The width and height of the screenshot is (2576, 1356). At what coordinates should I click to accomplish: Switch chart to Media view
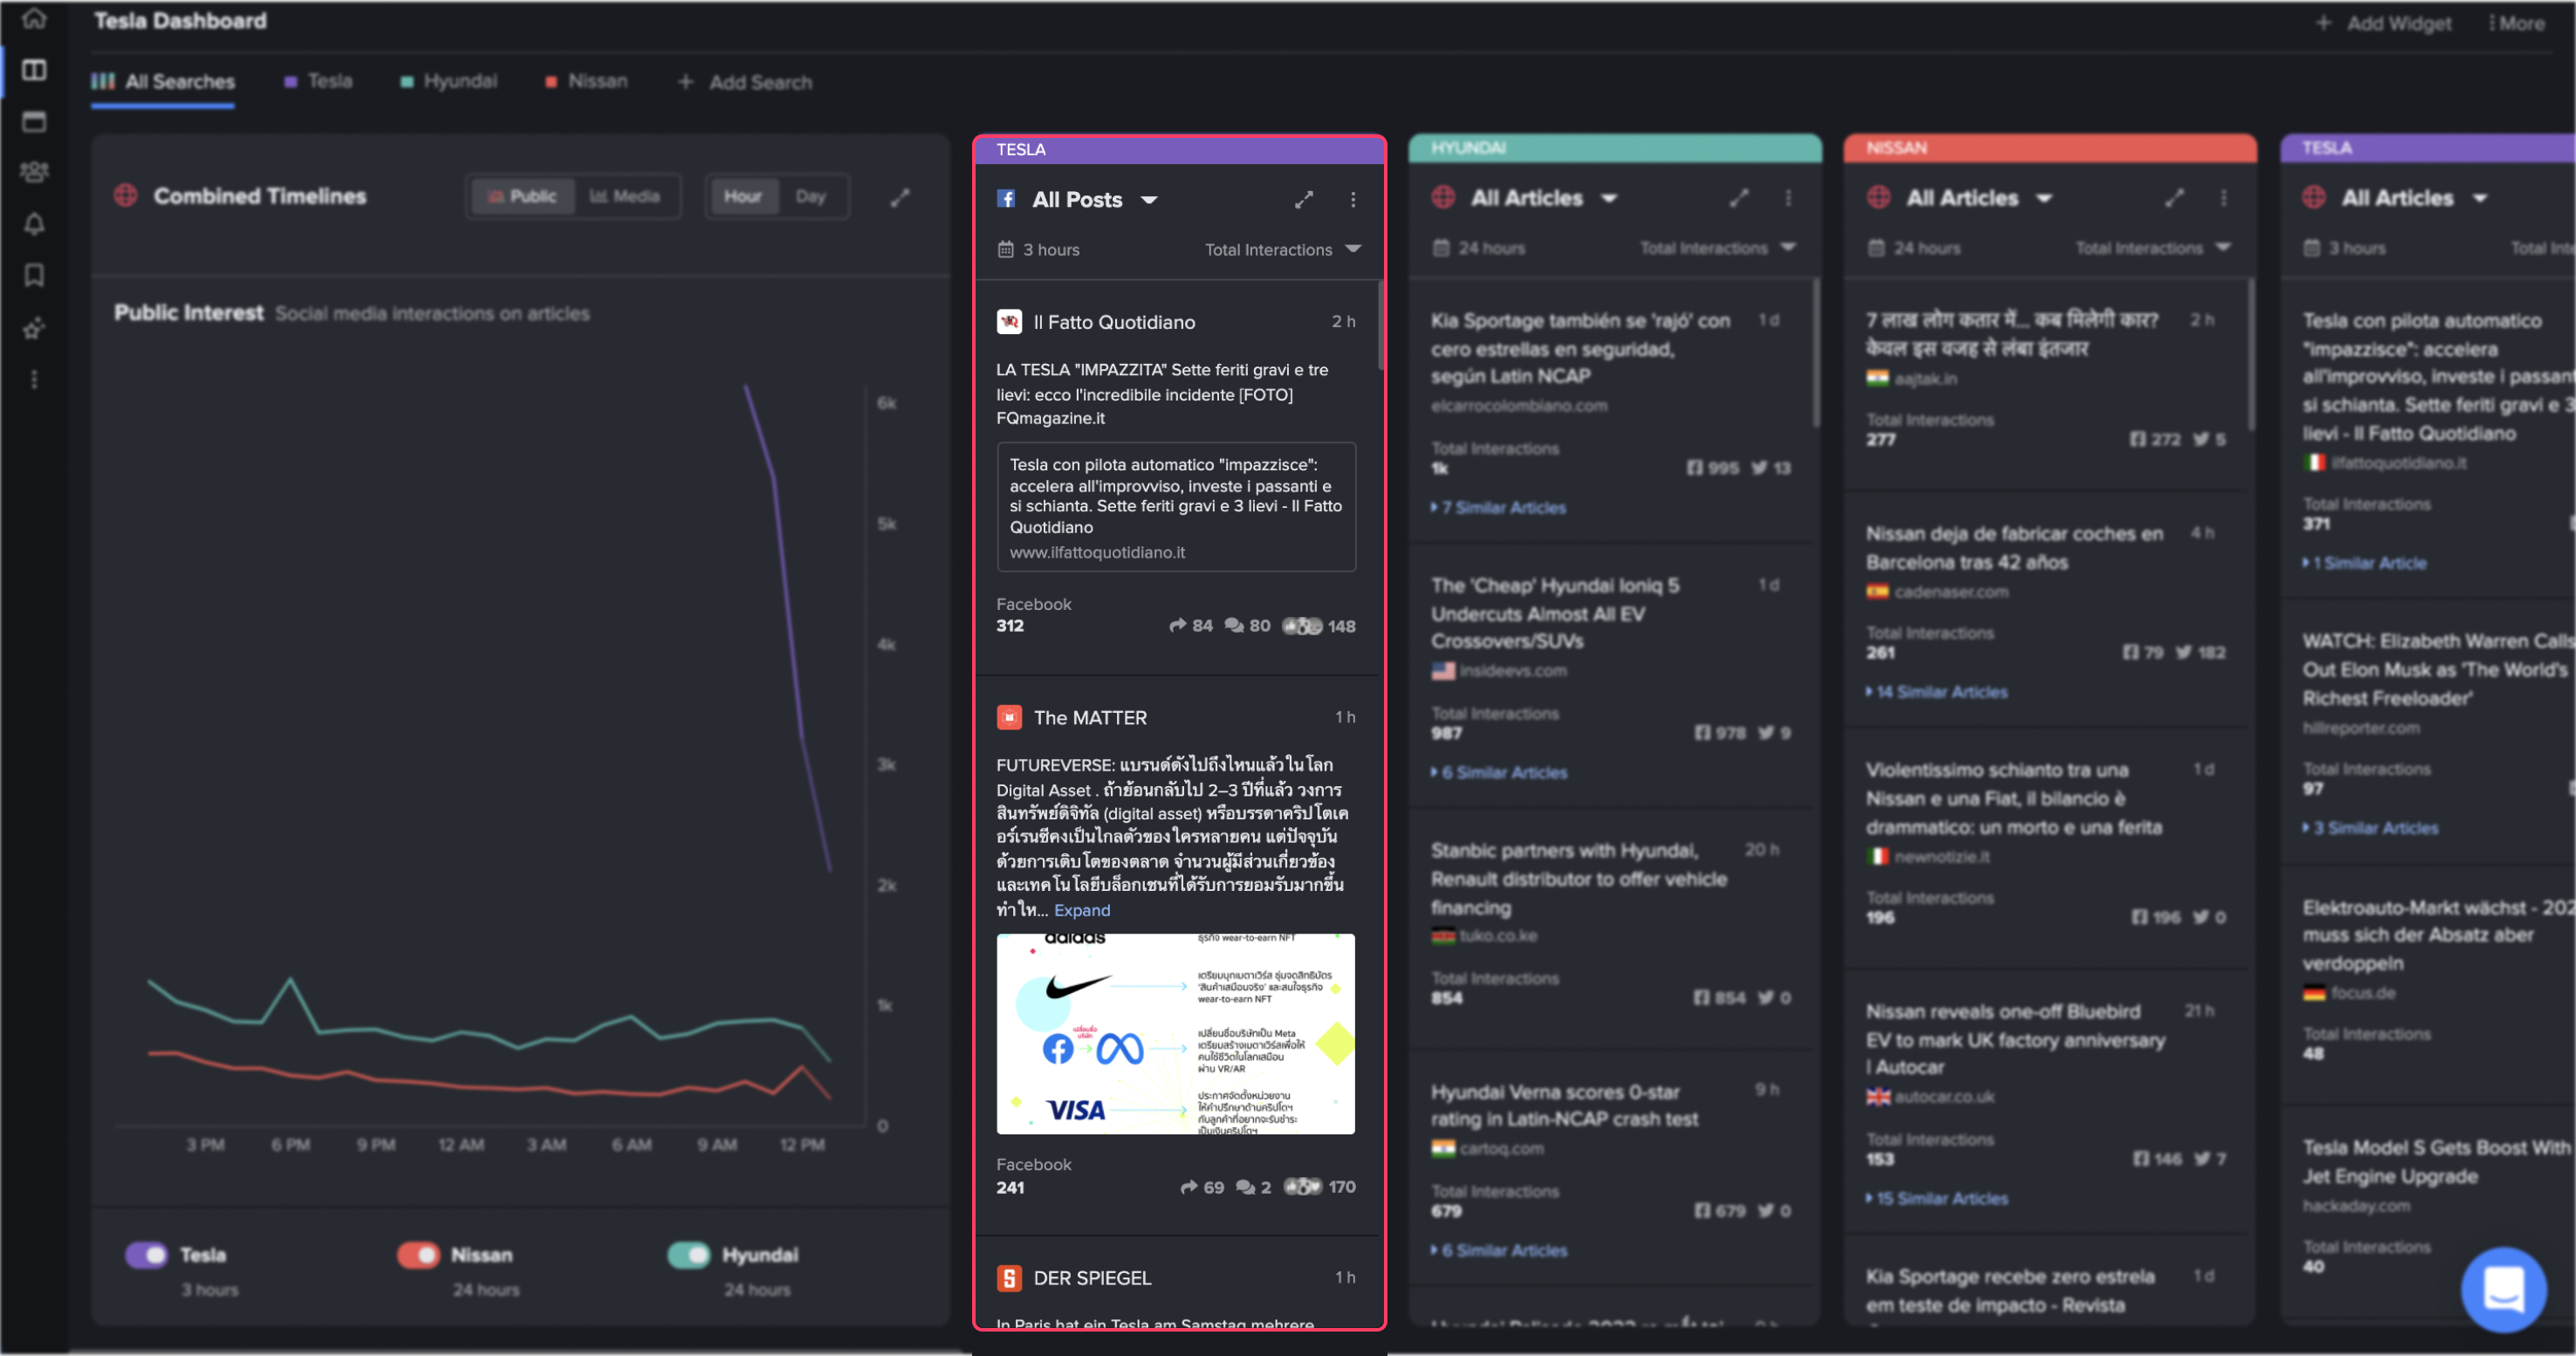[624, 196]
